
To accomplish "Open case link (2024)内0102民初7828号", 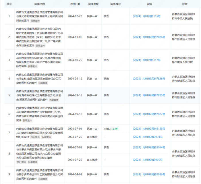I will tap(149, 79).
